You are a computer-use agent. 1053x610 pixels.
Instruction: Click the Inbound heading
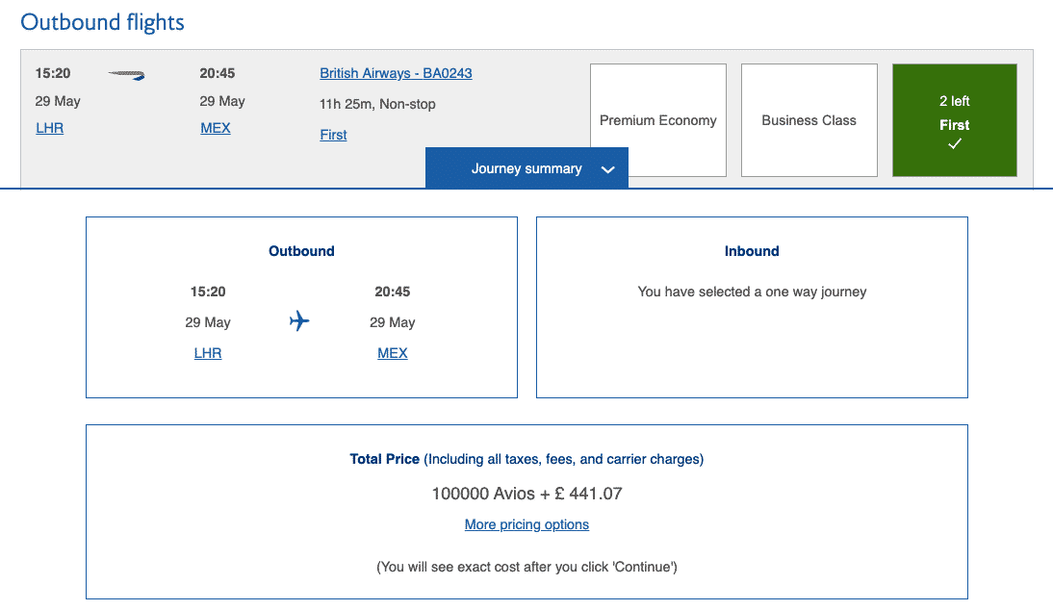tap(752, 251)
